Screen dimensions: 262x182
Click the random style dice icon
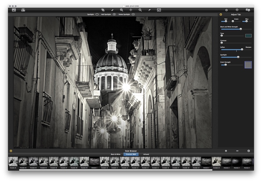click(x=248, y=10)
